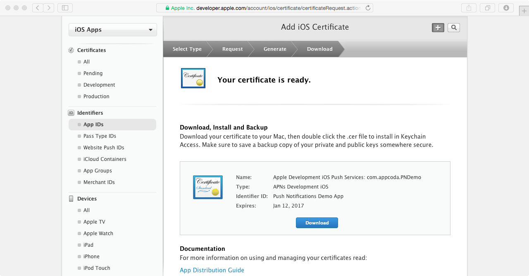
Task: Click the Add iOS Certificate page title
Action: (315, 27)
